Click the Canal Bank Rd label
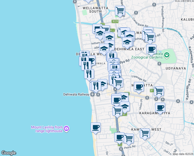 click(x=140, y=23)
